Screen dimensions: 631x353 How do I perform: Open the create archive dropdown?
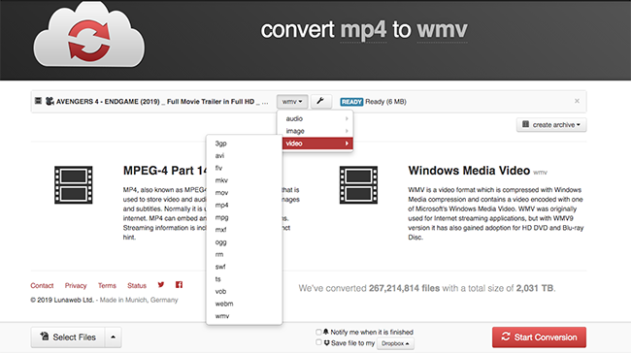(x=551, y=125)
